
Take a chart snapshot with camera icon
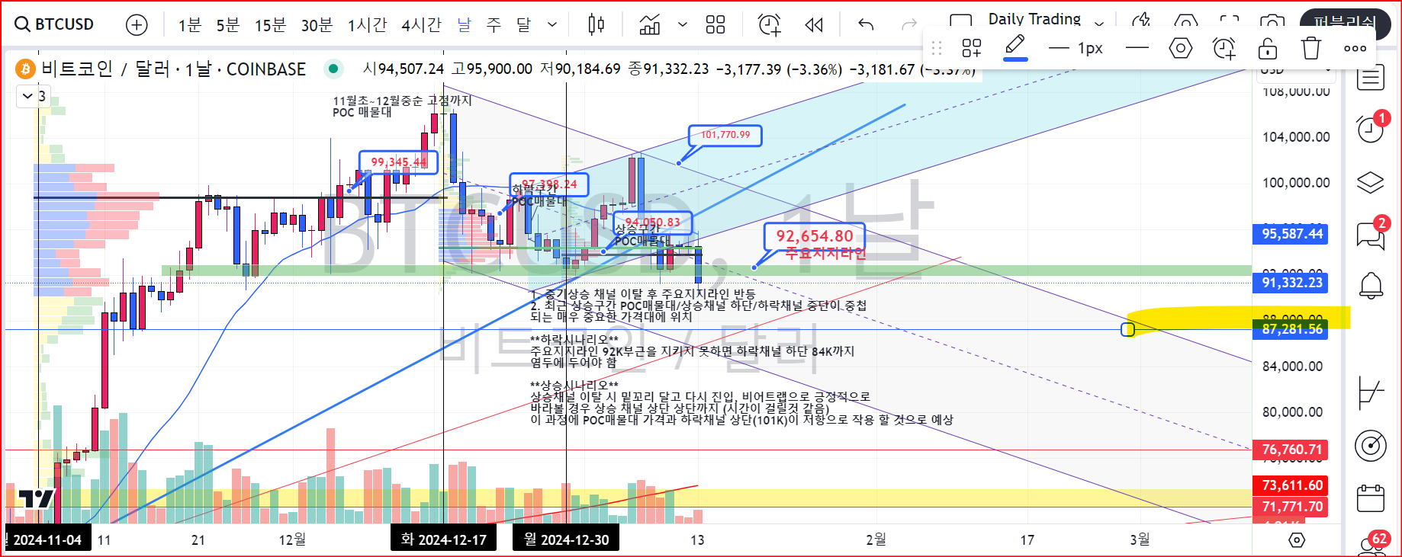click(1272, 21)
